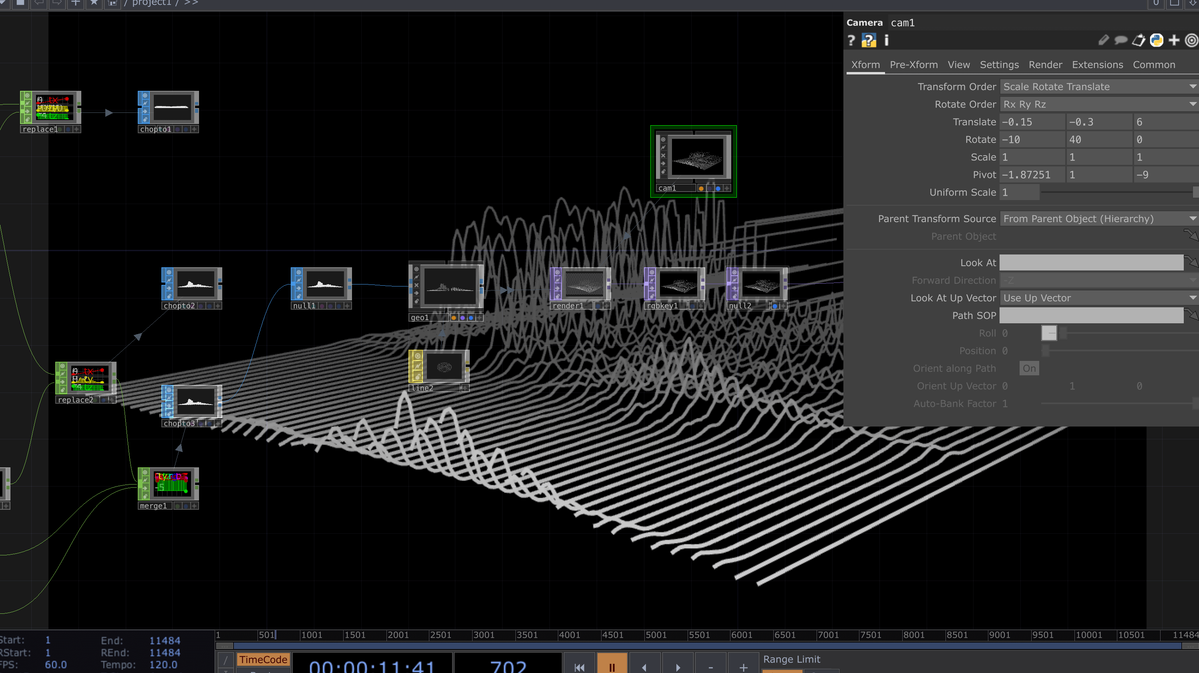This screenshot has height=673, width=1199.
Task: Open the operator help question mark icon
Action: (851, 41)
